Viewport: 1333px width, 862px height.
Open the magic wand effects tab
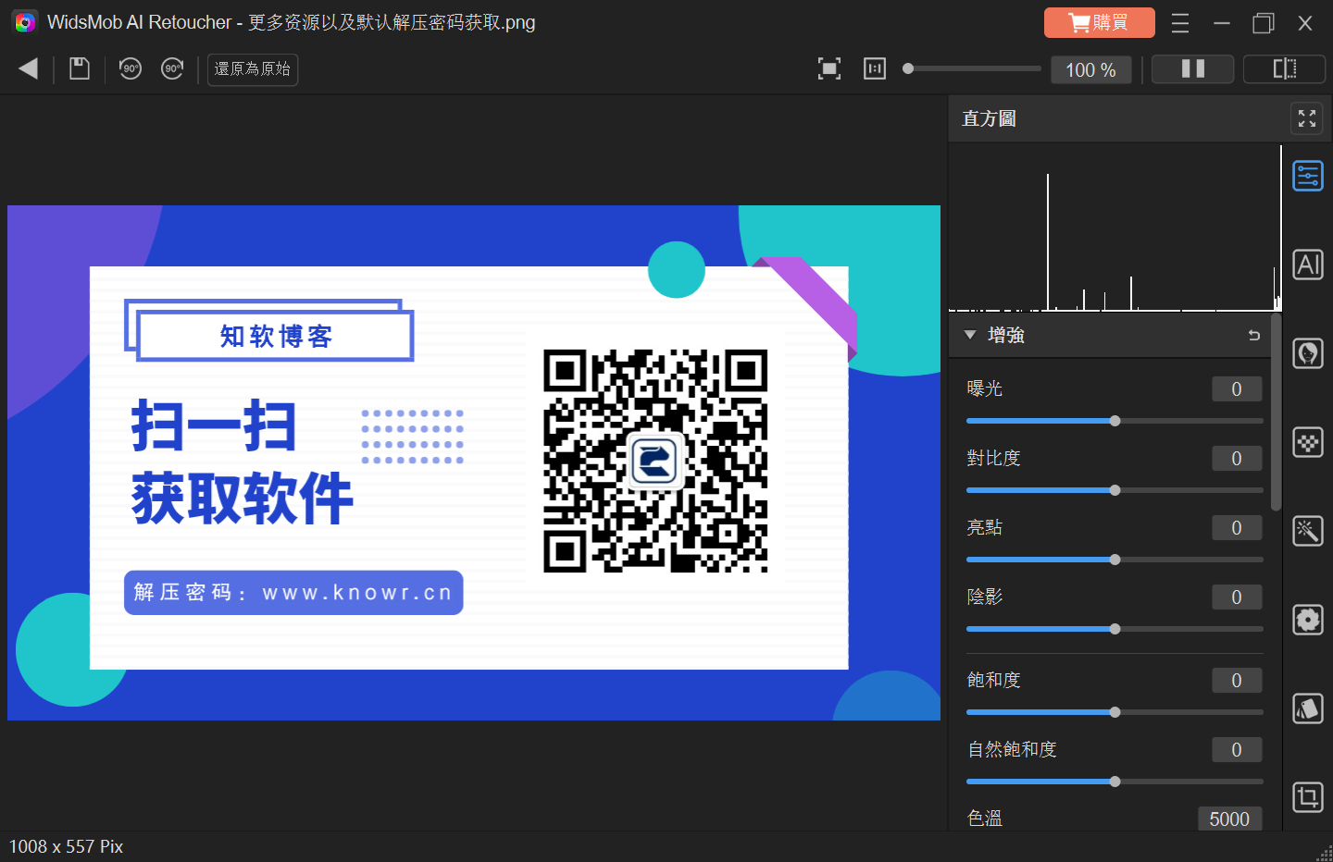point(1308,531)
